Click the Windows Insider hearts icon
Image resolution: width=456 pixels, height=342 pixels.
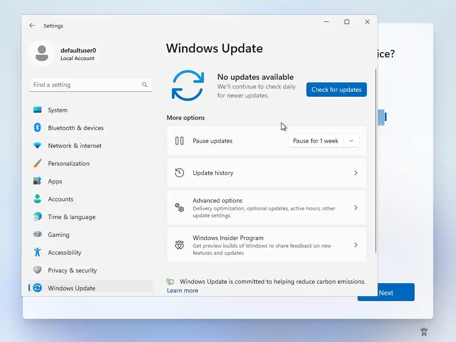179,245
